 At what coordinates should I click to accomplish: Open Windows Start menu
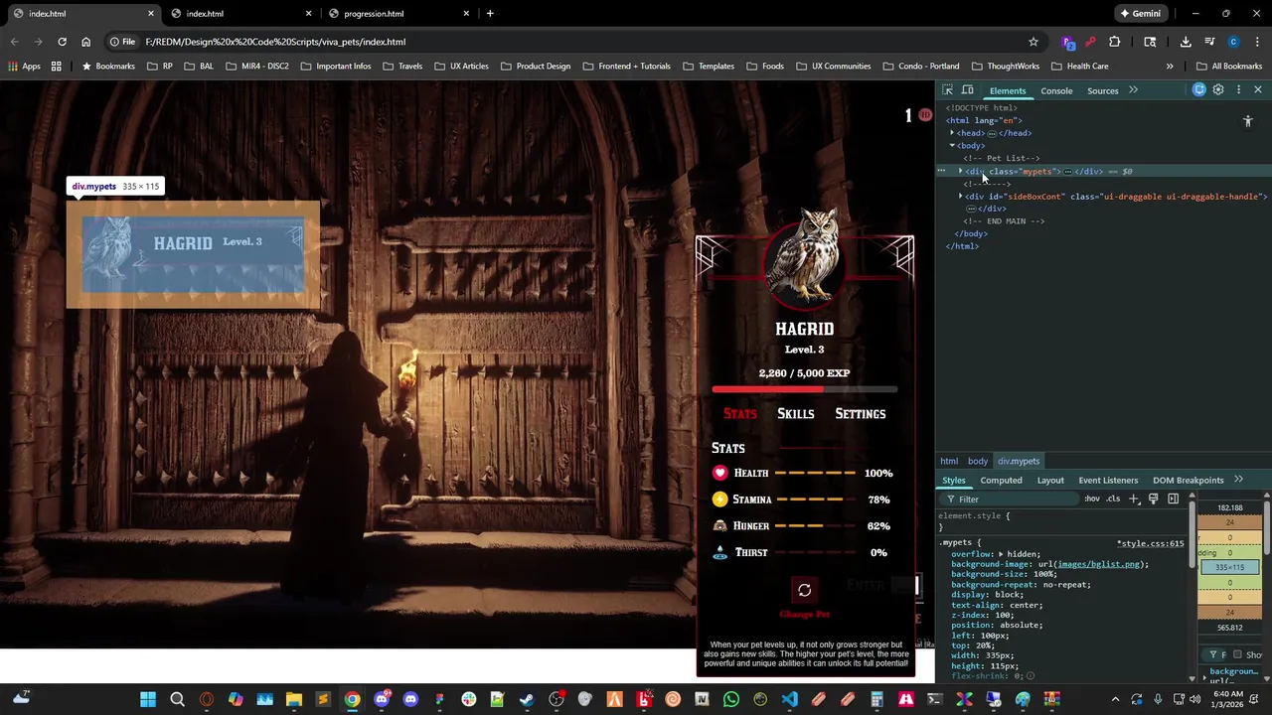(x=148, y=699)
